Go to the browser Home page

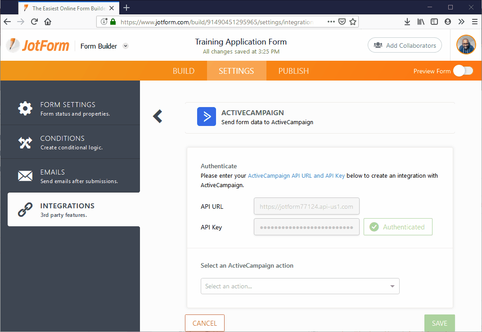(48, 22)
